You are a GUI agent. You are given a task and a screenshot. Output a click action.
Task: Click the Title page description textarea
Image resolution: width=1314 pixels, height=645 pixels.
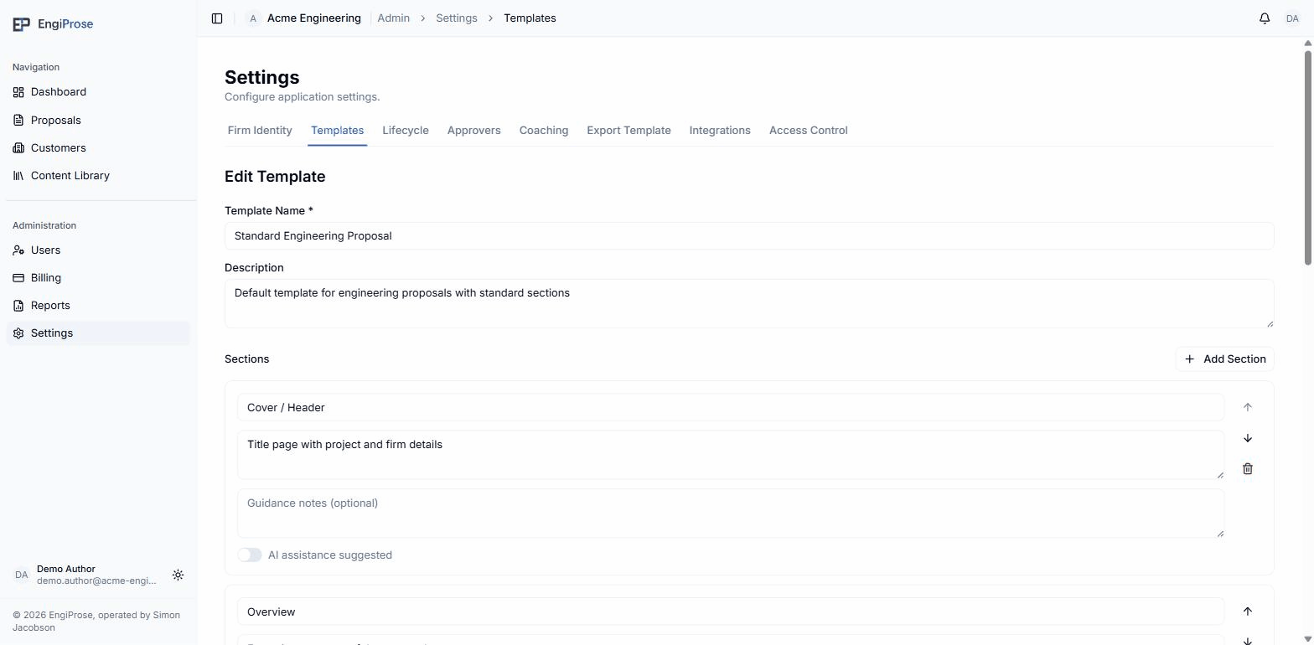[731, 456]
